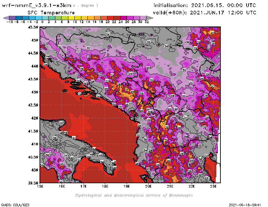Click the legend value '0'
Image resolution: width=268 pixels, height=207 pixels.
(42, 22)
